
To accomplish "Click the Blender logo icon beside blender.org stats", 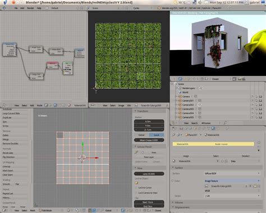I will (159, 8).
